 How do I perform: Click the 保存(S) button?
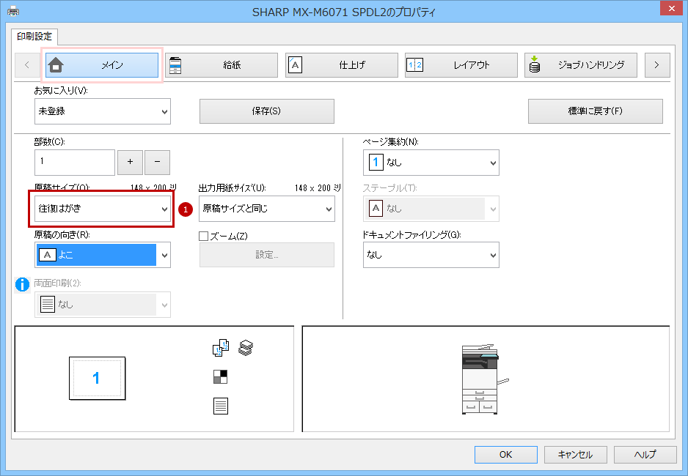267,111
